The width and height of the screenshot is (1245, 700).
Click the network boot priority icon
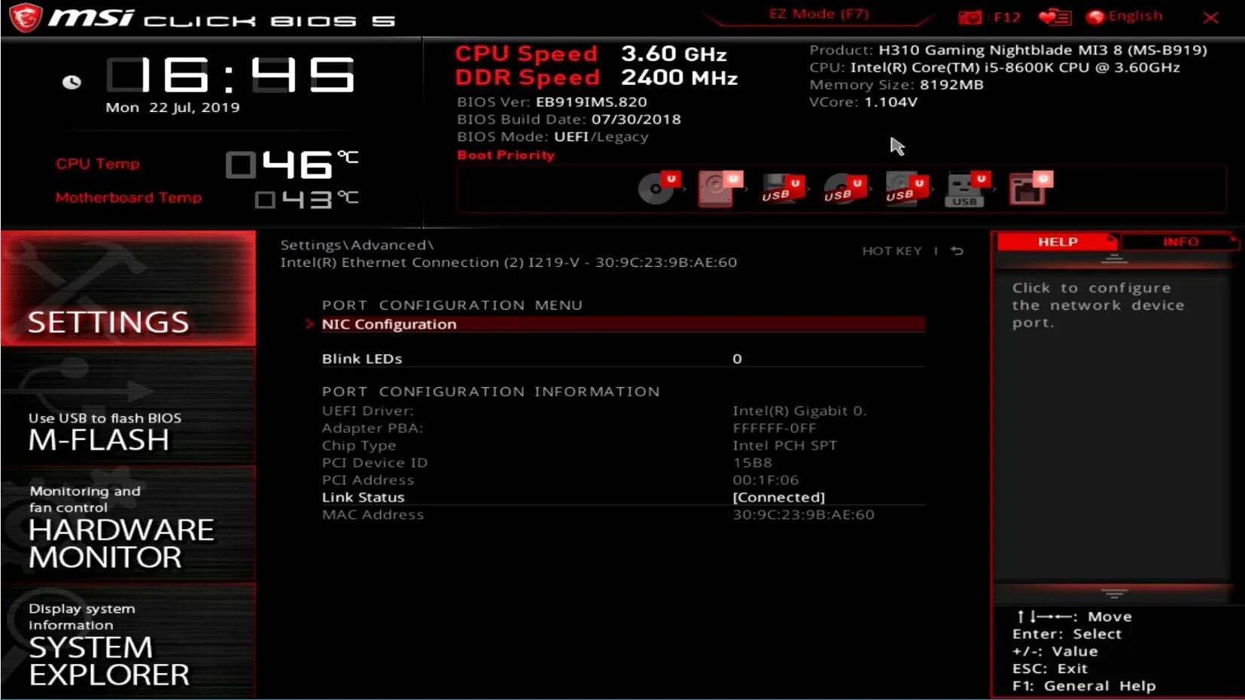1030,188
